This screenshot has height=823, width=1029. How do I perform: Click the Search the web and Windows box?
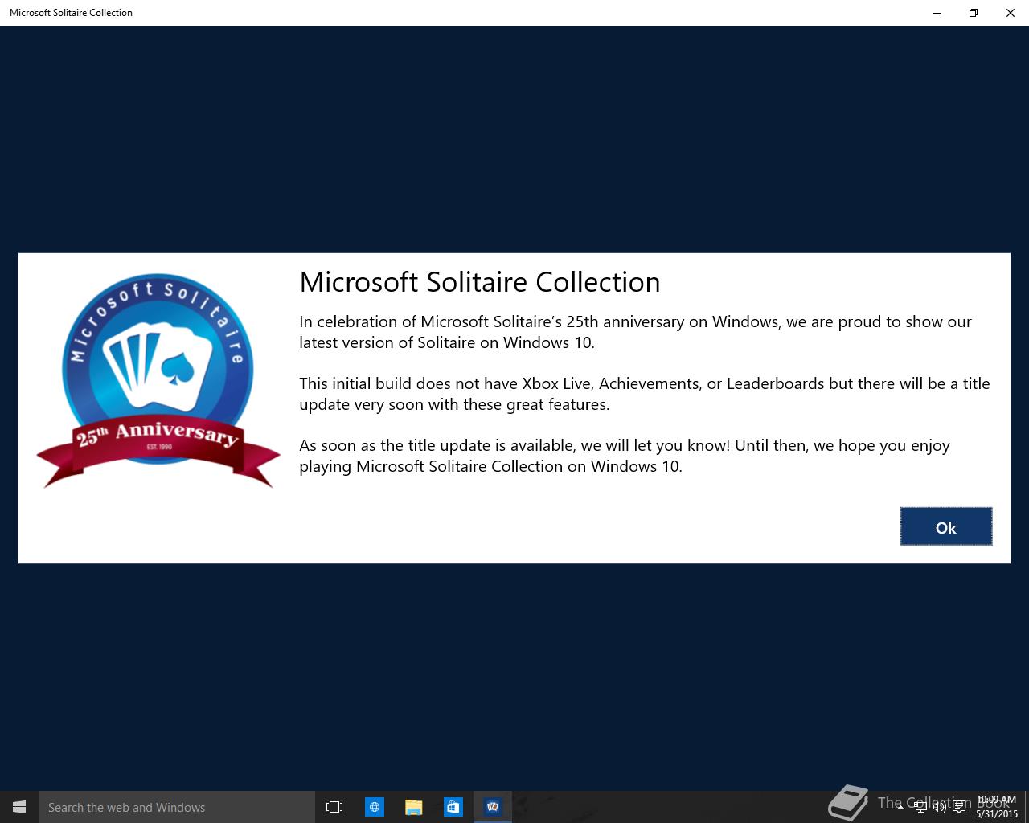[177, 807]
